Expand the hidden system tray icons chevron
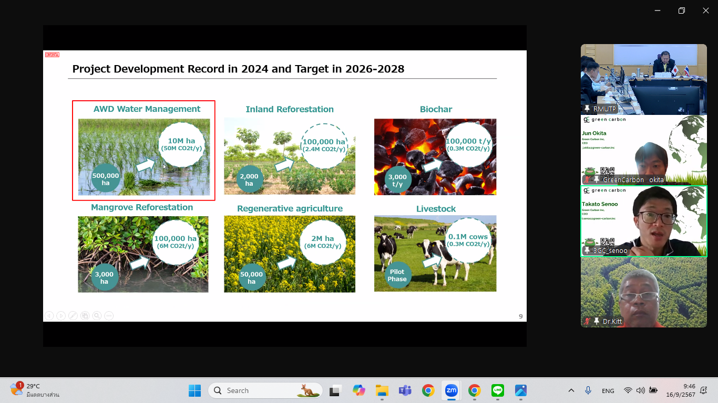The height and width of the screenshot is (403, 718). click(x=571, y=390)
